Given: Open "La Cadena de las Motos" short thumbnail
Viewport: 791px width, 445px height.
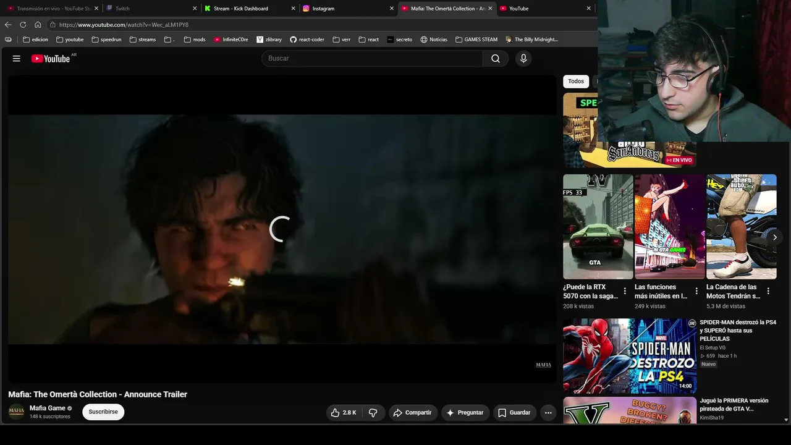Looking at the screenshot, I should (742, 227).
